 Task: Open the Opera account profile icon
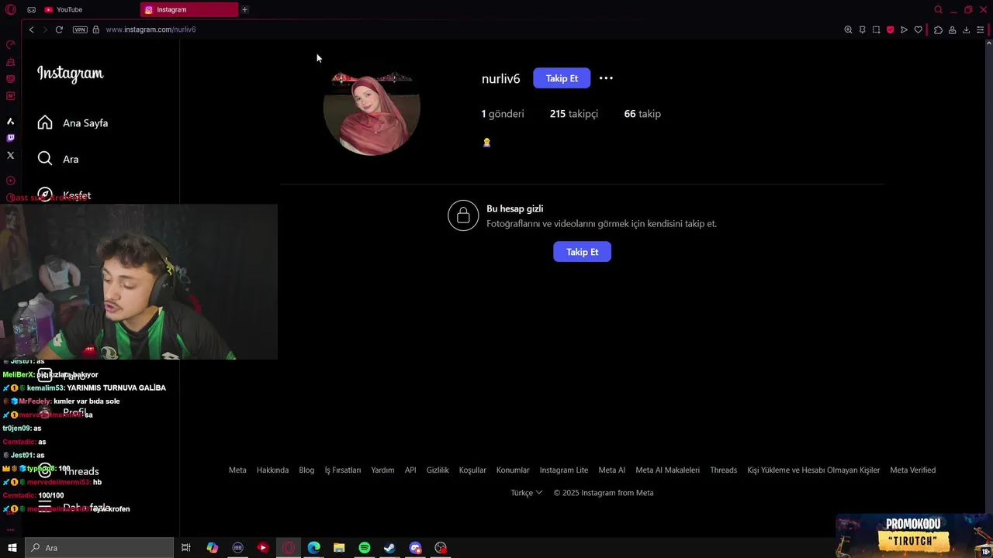(x=952, y=29)
